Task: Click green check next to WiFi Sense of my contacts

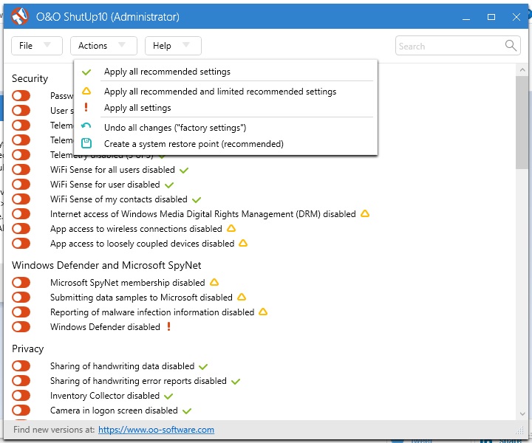Action: pyautogui.click(x=197, y=199)
